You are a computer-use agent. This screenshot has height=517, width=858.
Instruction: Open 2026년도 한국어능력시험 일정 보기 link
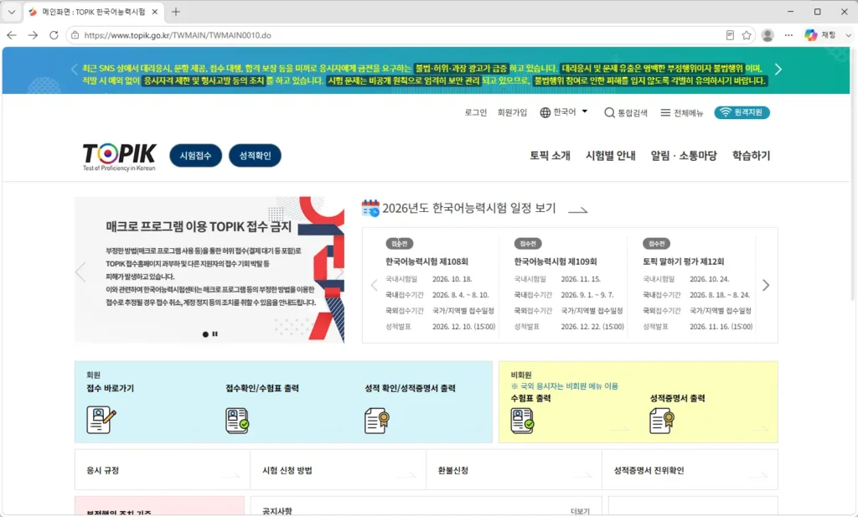pyautogui.click(x=468, y=208)
